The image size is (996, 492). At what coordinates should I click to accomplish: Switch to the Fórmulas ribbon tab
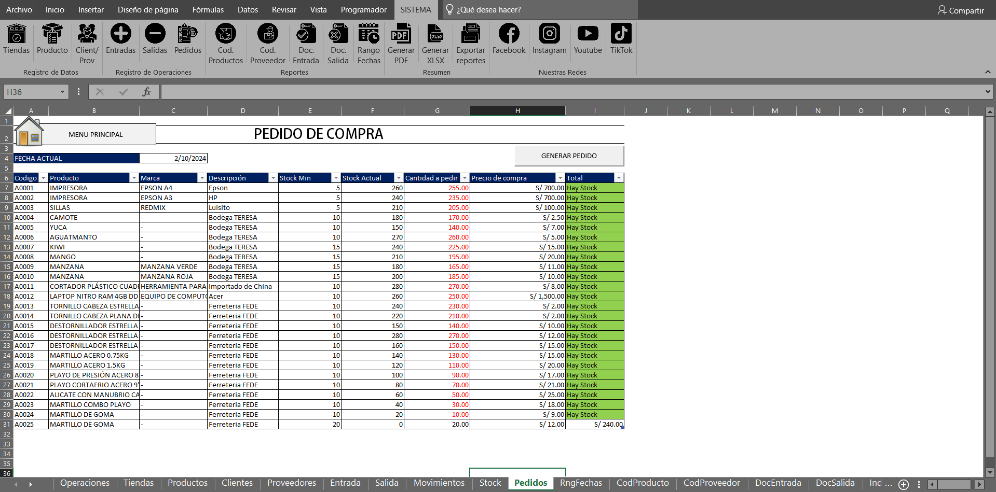(x=208, y=10)
